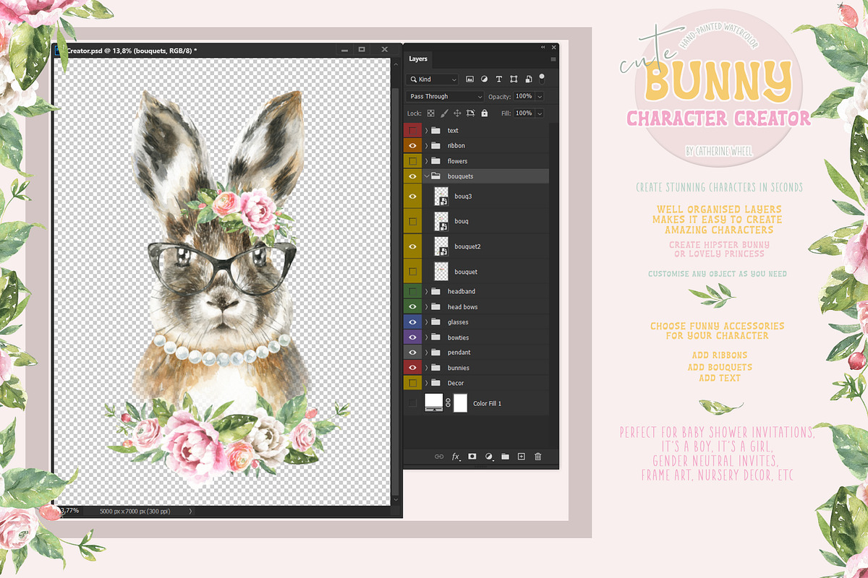Filter layers by adjustment layers icon
The height and width of the screenshot is (578, 868).
(x=484, y=79)
